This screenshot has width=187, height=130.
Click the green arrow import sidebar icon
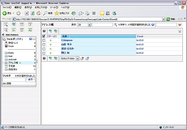(30, 30)
